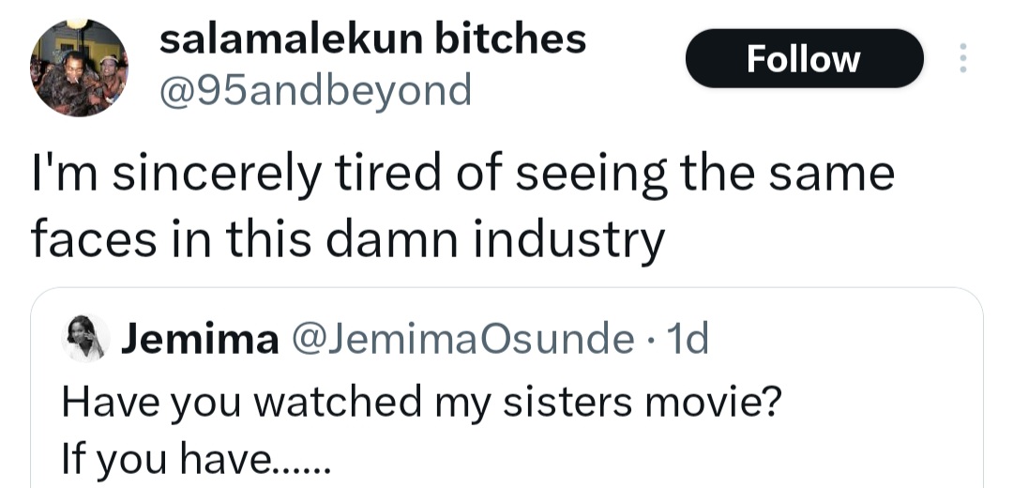Open tweet via "I'm sincerely tired" line
Screen dimensions: 1013x488
point(462,175)
